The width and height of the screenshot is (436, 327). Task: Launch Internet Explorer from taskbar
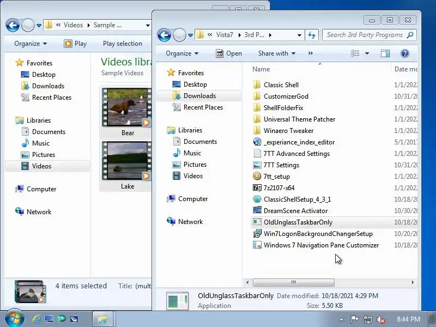tap(36, 319)
